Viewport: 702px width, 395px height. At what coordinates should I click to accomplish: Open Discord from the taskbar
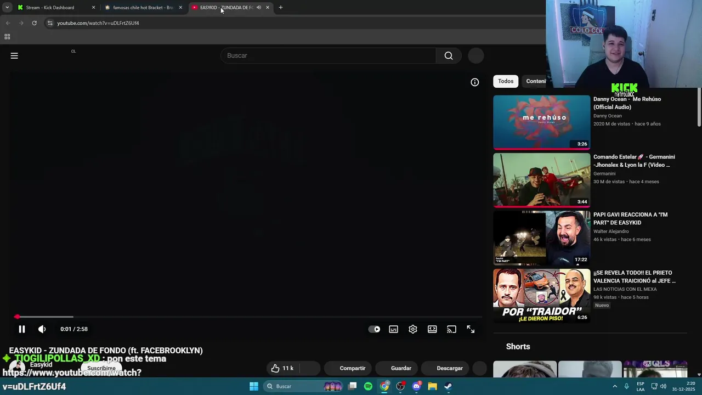click(416, 386)
